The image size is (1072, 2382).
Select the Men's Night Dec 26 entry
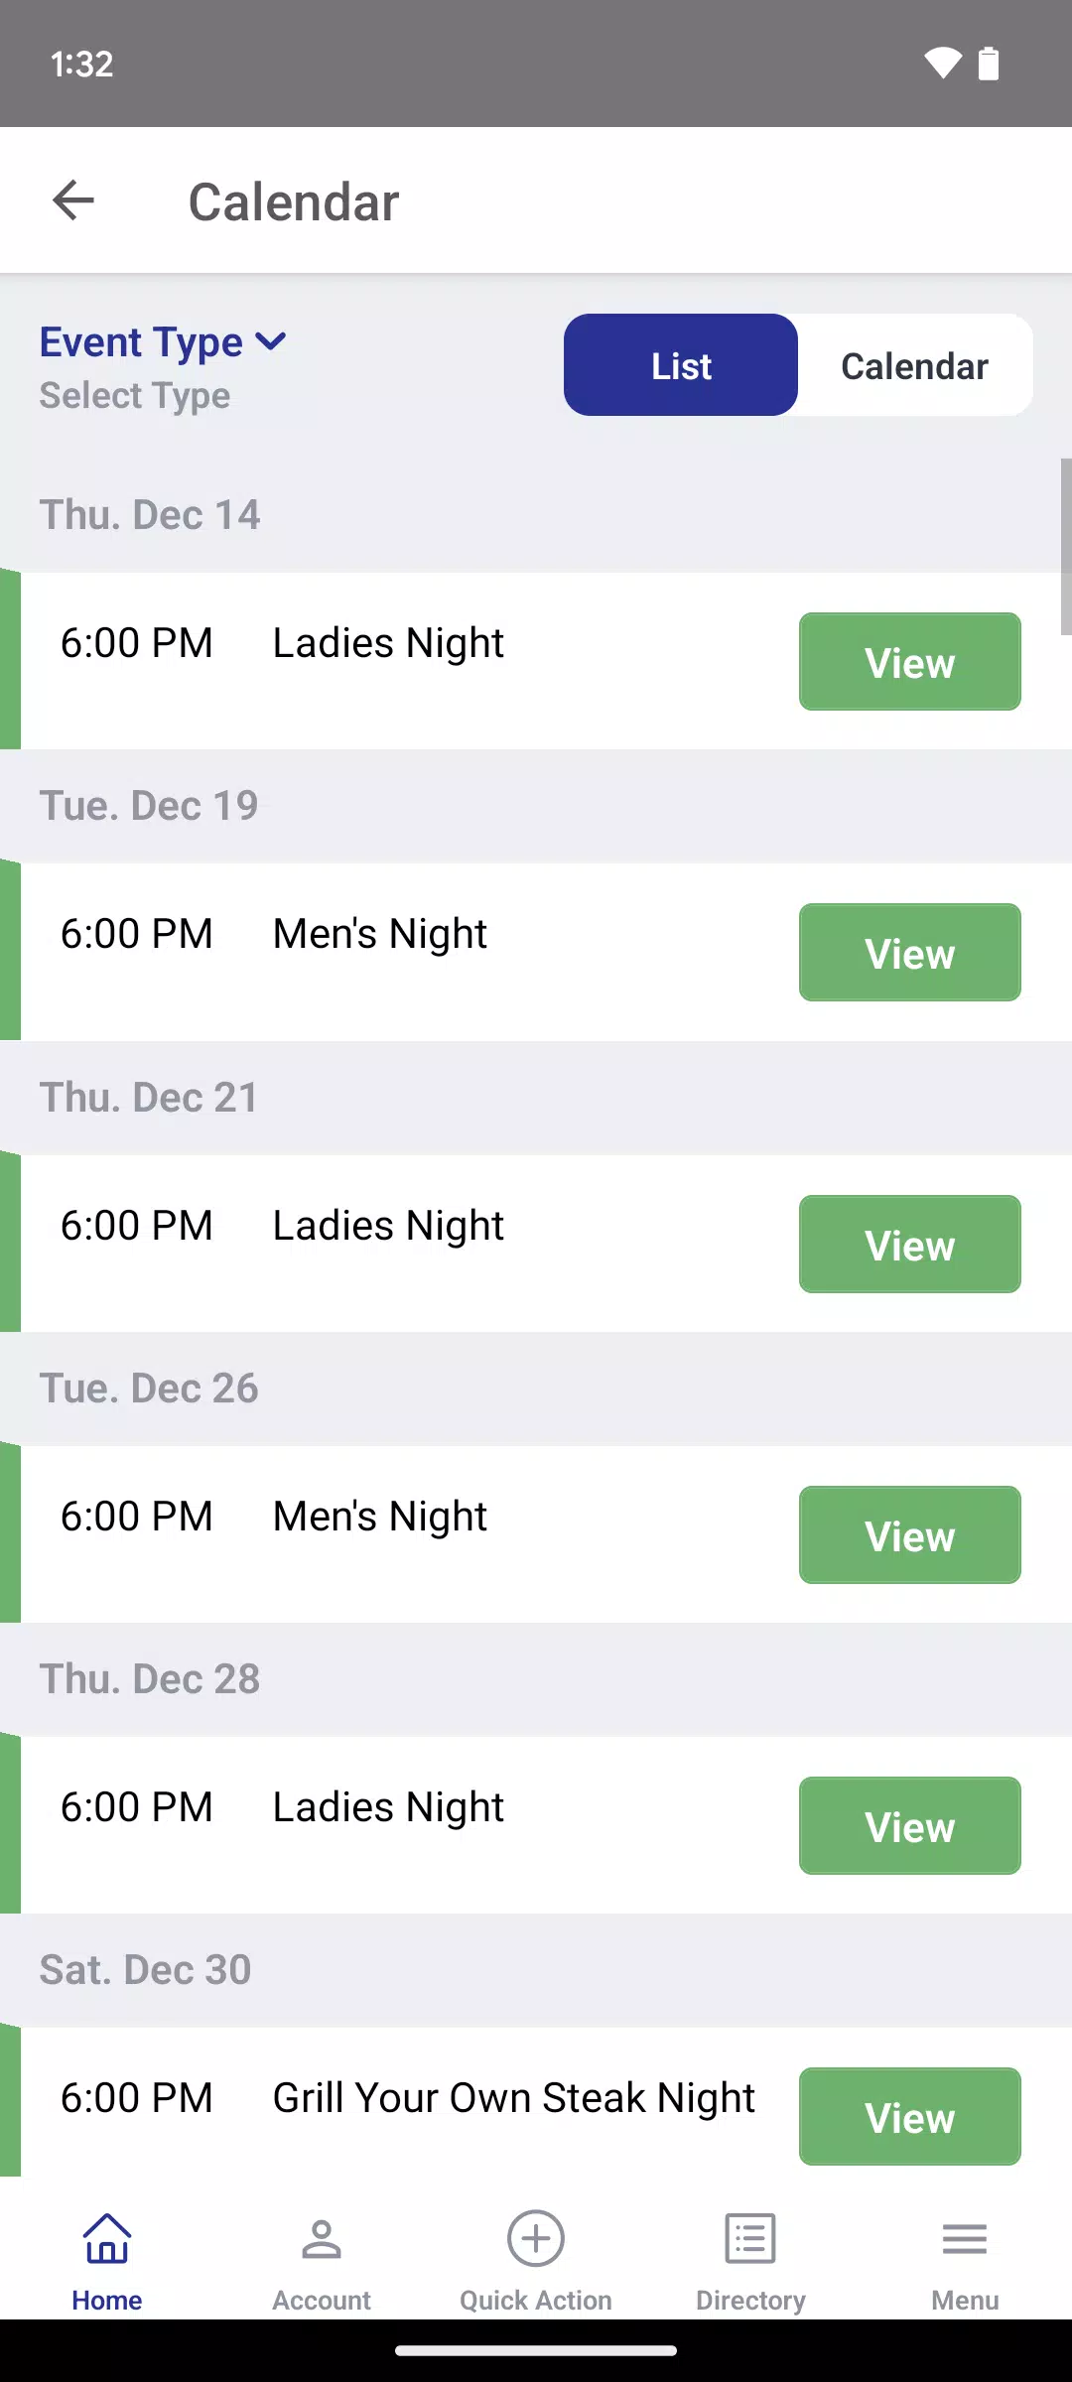[380, 1517]
